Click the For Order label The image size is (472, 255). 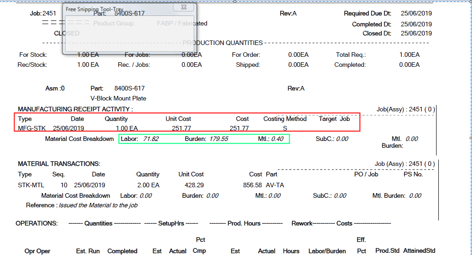246,55
